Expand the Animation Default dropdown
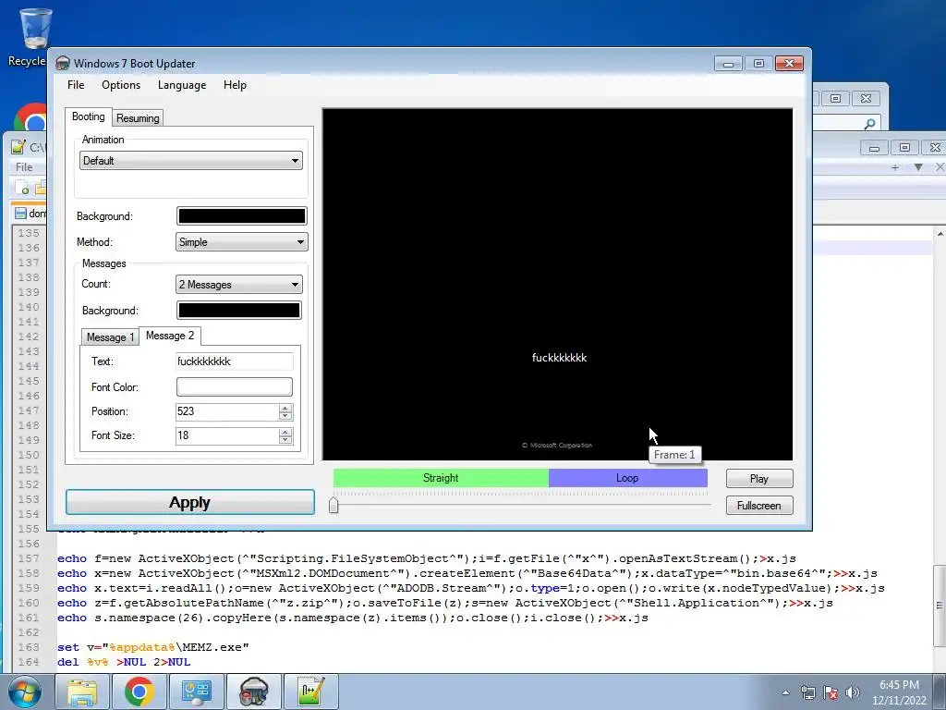 coord(190,161)
